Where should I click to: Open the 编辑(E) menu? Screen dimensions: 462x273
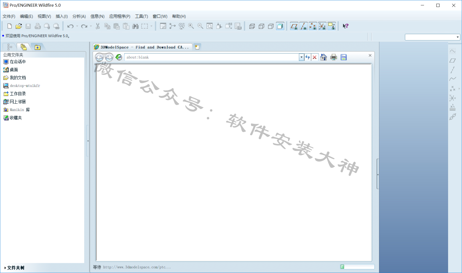tap(26, 16)
